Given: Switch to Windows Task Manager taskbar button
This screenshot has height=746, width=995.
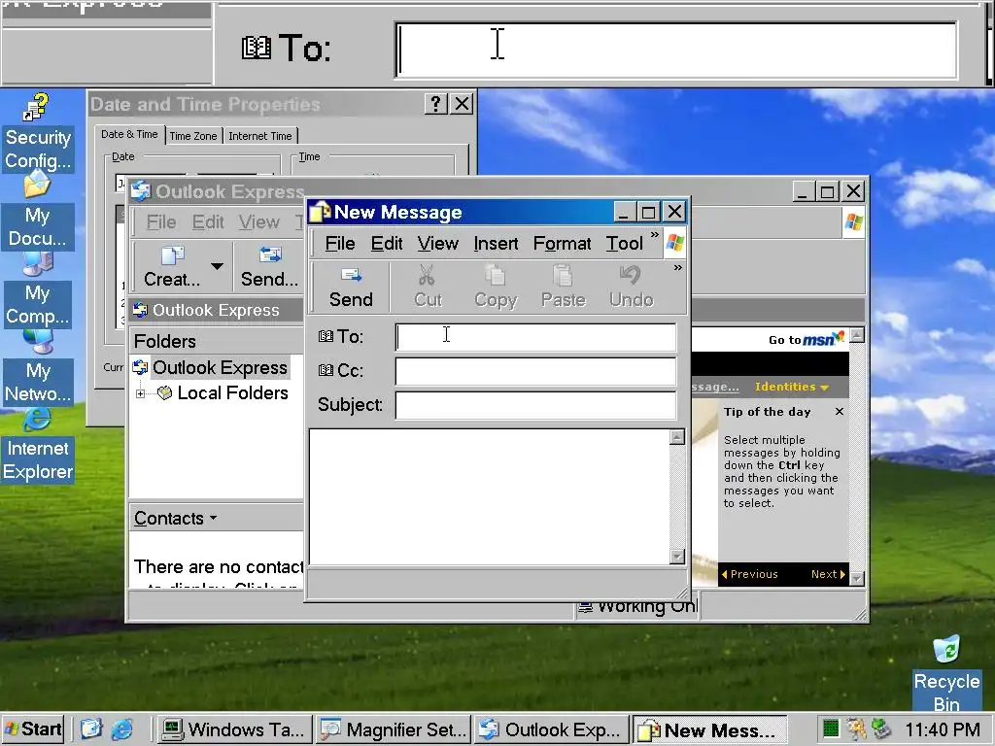Looking at the screenshot, I should [x=234, y=730].
